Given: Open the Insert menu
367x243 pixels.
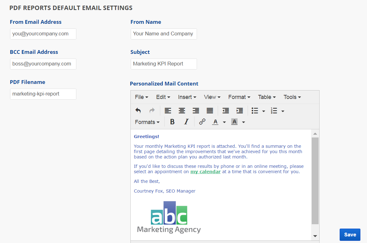Looking at the screenshot, I should (x=187, y=97).
